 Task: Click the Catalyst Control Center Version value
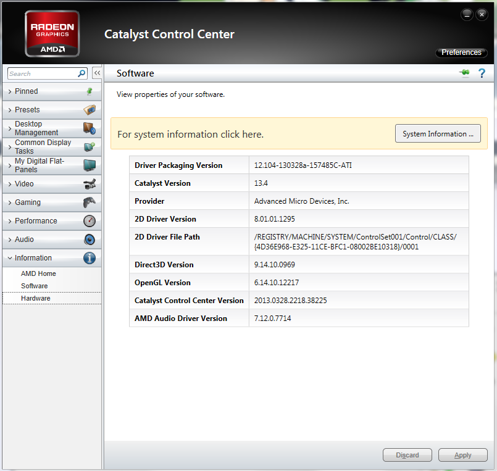point(290,301)
